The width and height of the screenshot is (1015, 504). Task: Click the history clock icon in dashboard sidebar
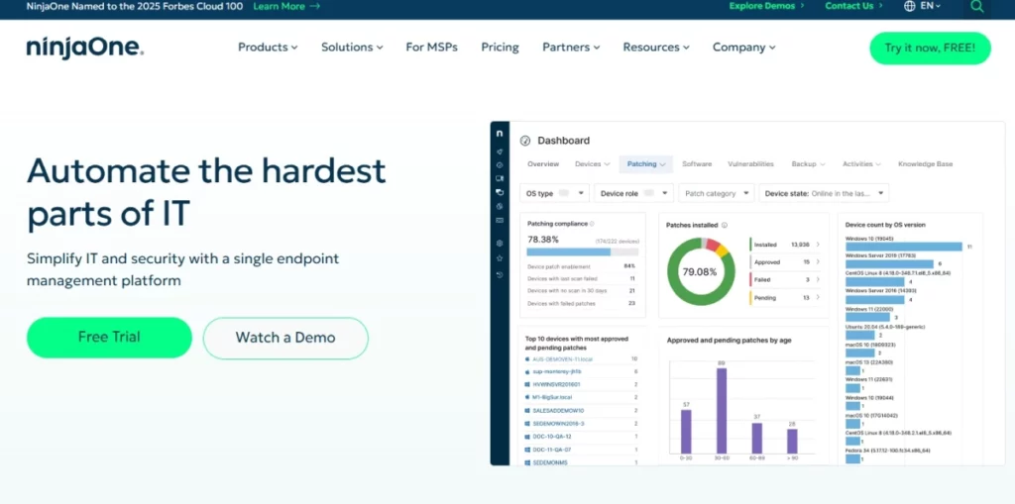point(500,274)
